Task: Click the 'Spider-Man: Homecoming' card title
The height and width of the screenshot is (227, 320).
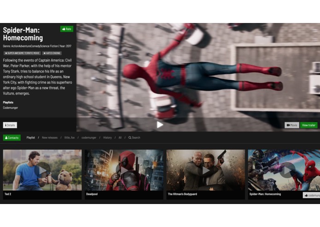Action: (265, 194)
